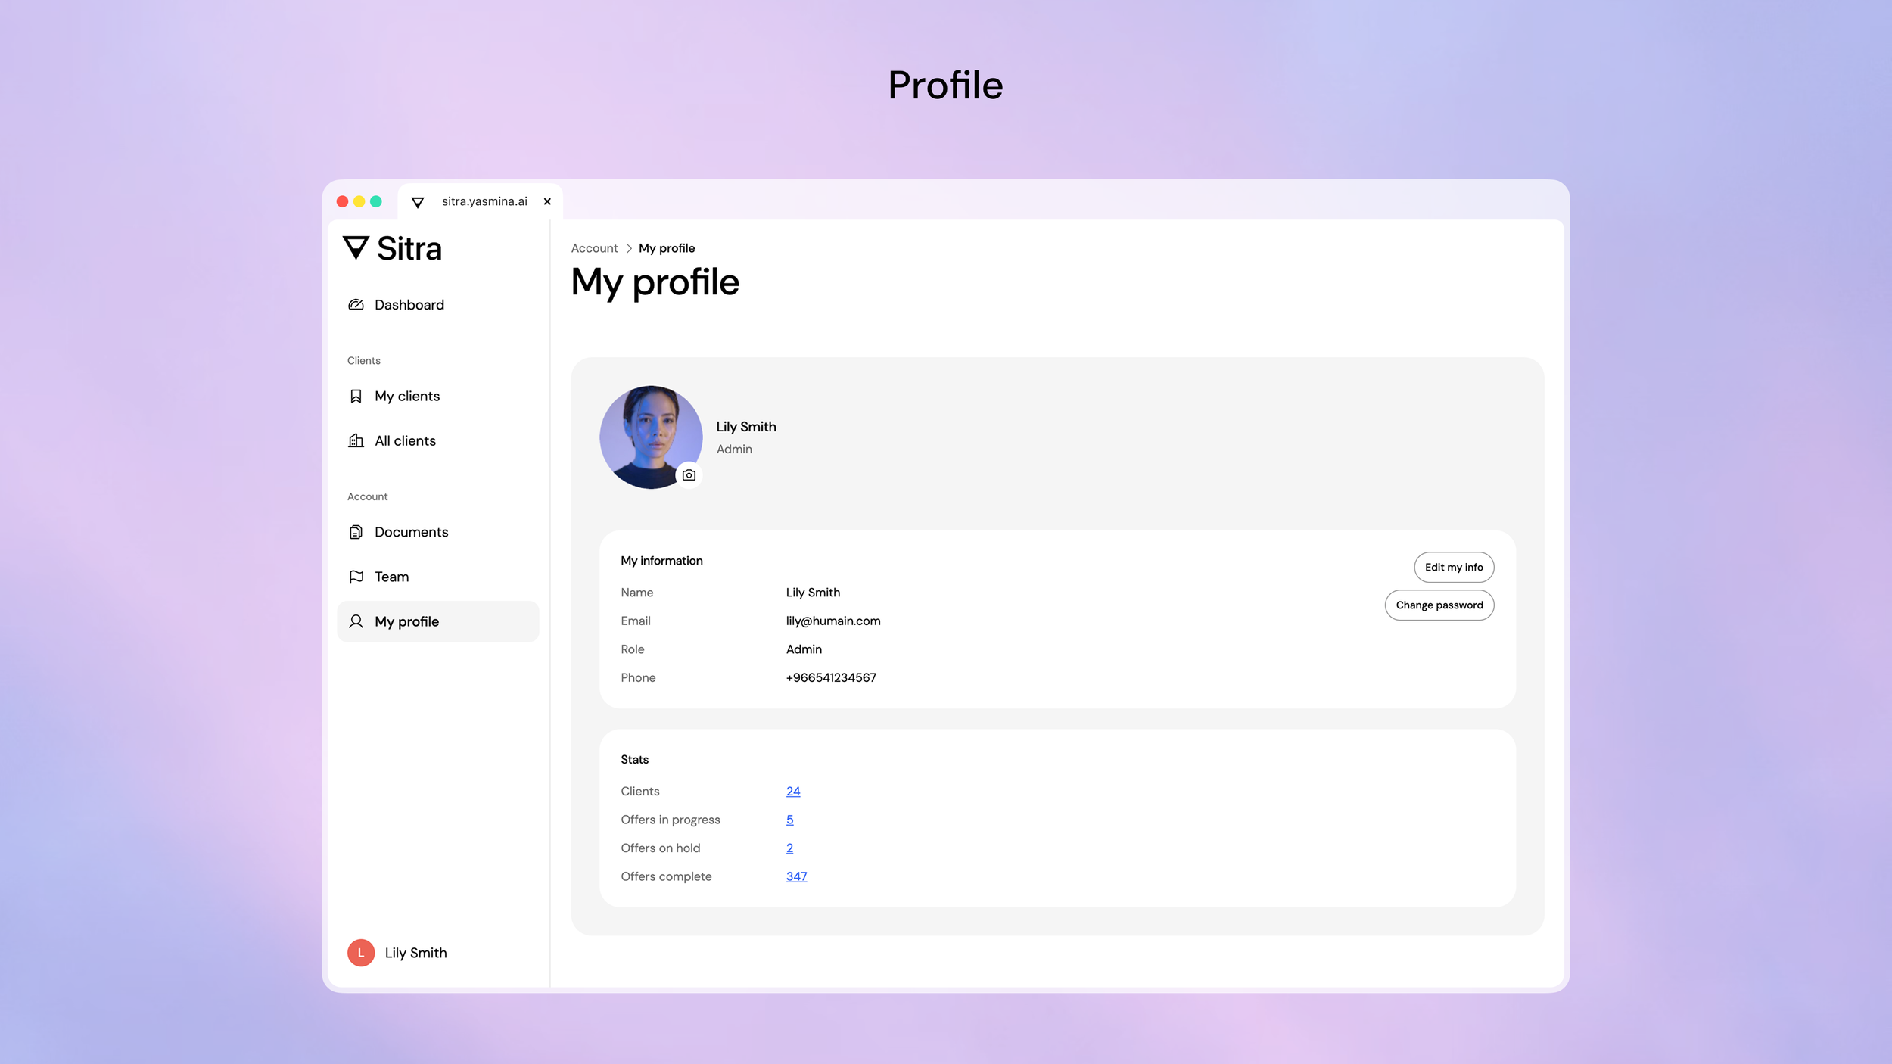Open Offers on hold count 2 link

click(789, 848)
